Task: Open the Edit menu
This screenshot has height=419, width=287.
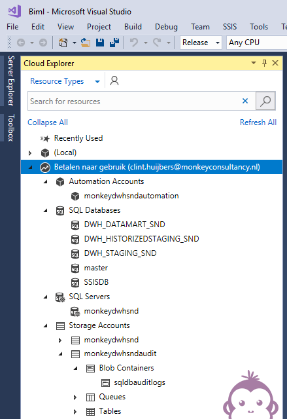Action: [38, 27]
